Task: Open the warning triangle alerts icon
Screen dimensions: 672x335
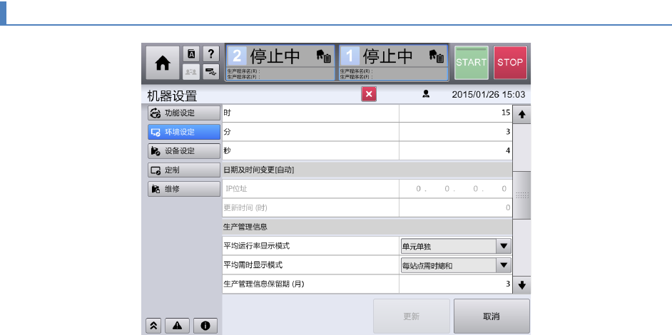Action: tap(177, 326)
